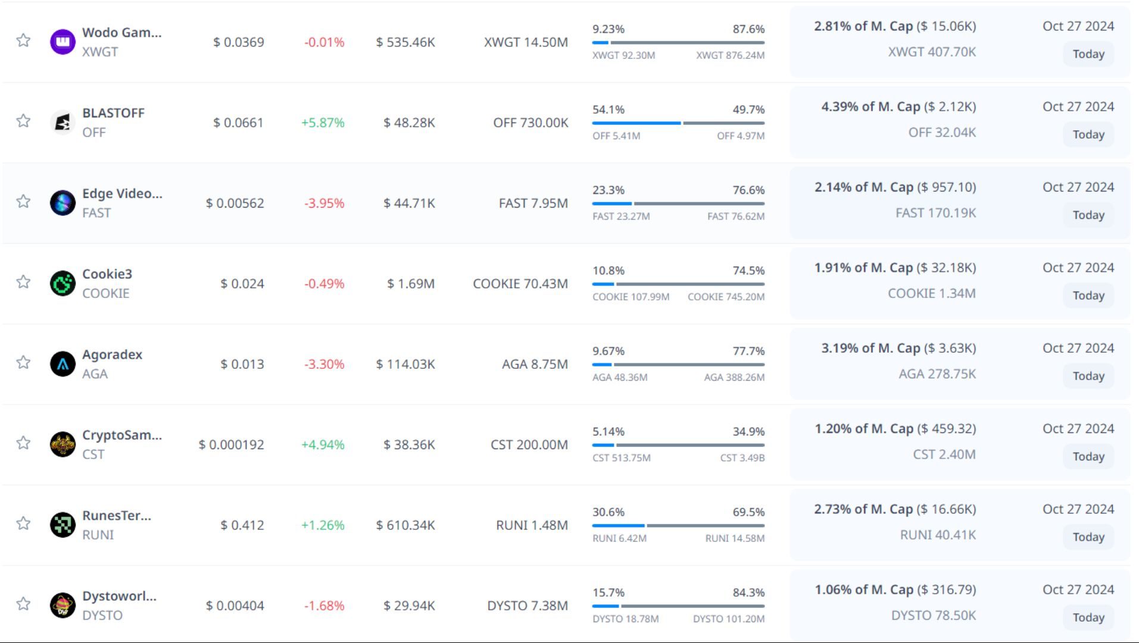Click the RUNI unlock progress bar
Viewport: 1139px width, 643px height.
pyautogui.click(x=678, y=526)
